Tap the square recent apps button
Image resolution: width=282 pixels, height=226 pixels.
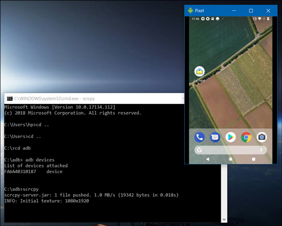(254, 159)
